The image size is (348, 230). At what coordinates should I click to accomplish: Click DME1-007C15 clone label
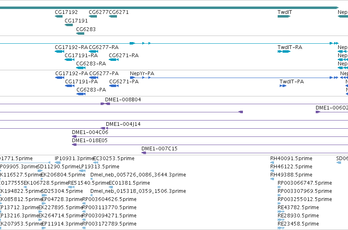[159, 149]
